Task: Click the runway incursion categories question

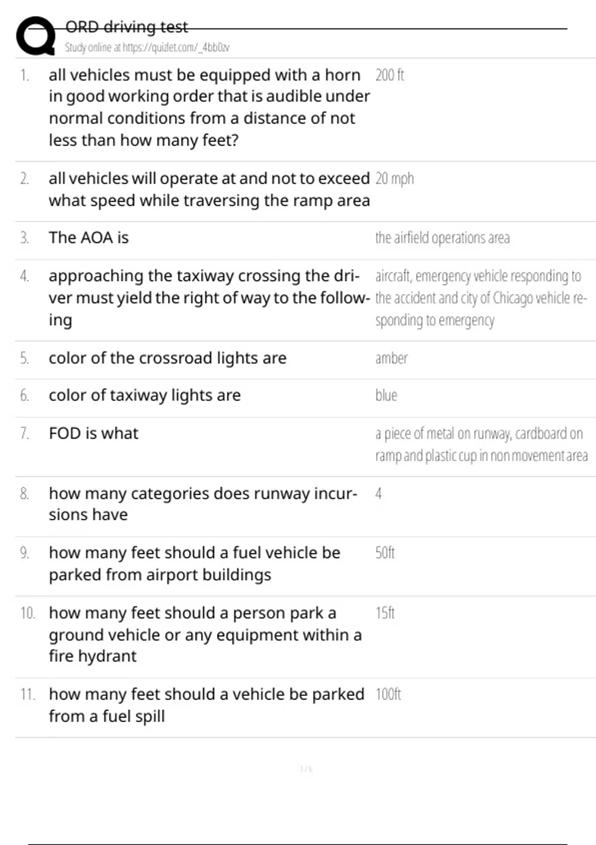Action: point(203,504)
